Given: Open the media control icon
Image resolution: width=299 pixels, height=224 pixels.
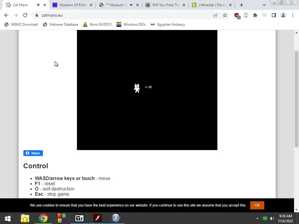Looking at the screenshot, I should [x=264, y=15].
